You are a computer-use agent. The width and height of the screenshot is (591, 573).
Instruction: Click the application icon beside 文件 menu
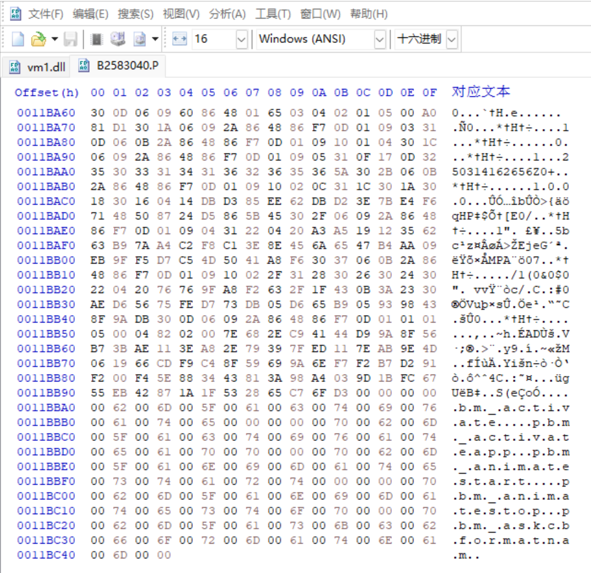pyautogui.click(x=15, y=14)
